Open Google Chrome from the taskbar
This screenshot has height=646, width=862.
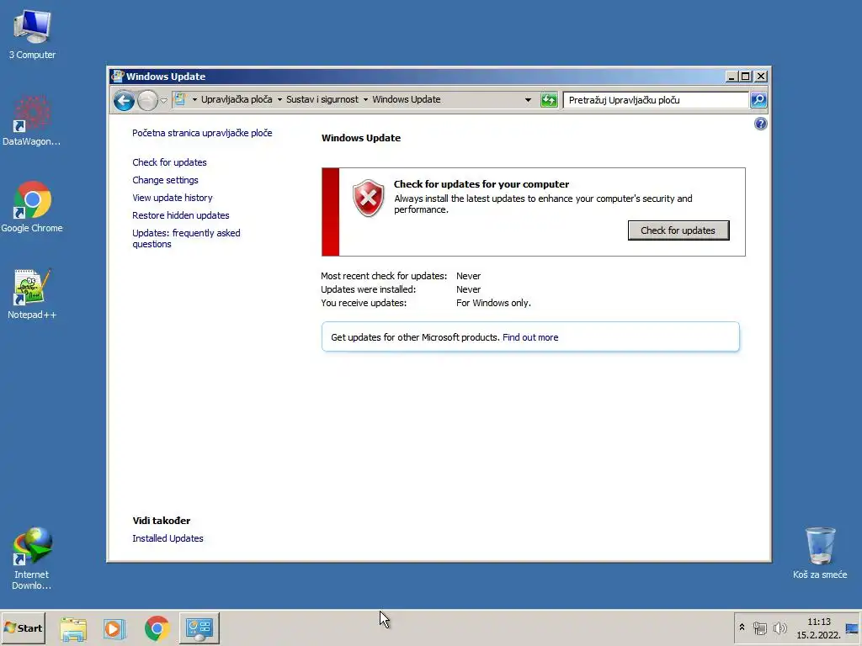pyautogui.click(x=157, y=628)
